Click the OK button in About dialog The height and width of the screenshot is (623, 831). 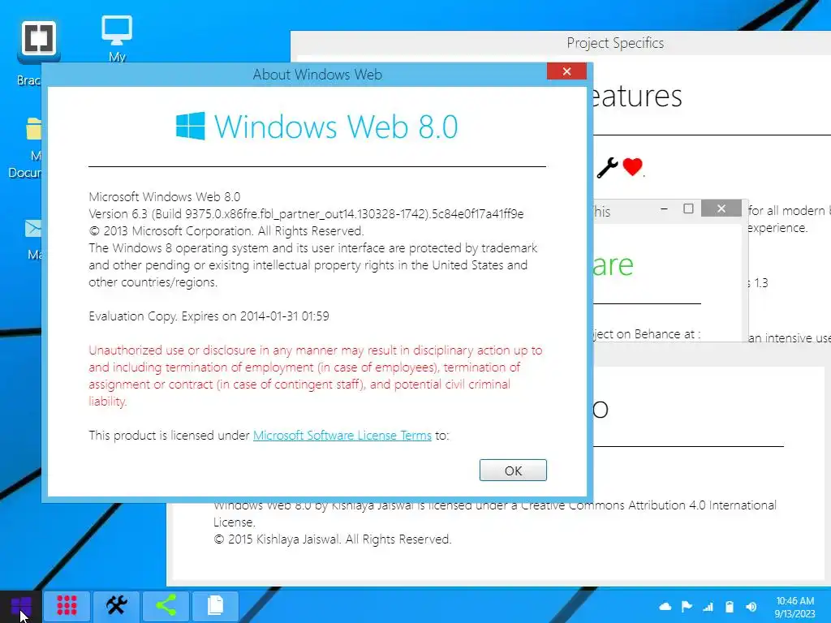(x=513, y=470)
